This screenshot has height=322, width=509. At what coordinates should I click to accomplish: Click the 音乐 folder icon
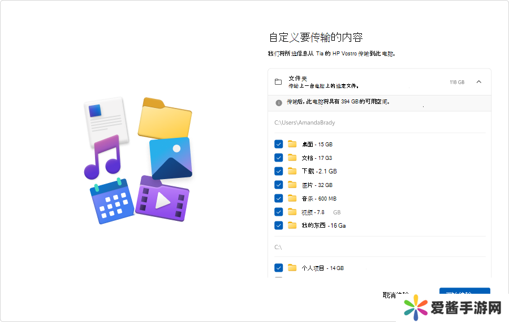click(x=292, y=198)
